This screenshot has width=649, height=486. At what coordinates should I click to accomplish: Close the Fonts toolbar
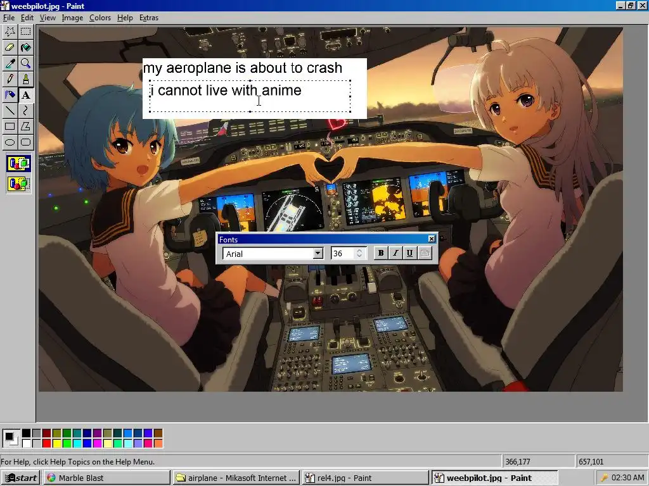tap(431, 239)
